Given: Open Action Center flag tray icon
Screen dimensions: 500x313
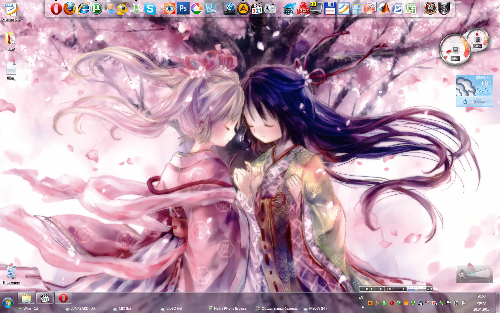Looking at the screenshot, I should click(449, 303).
